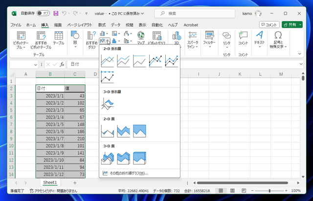
Task: Open the 数式 (Formulas) ribbon tab
Action: 102,25
